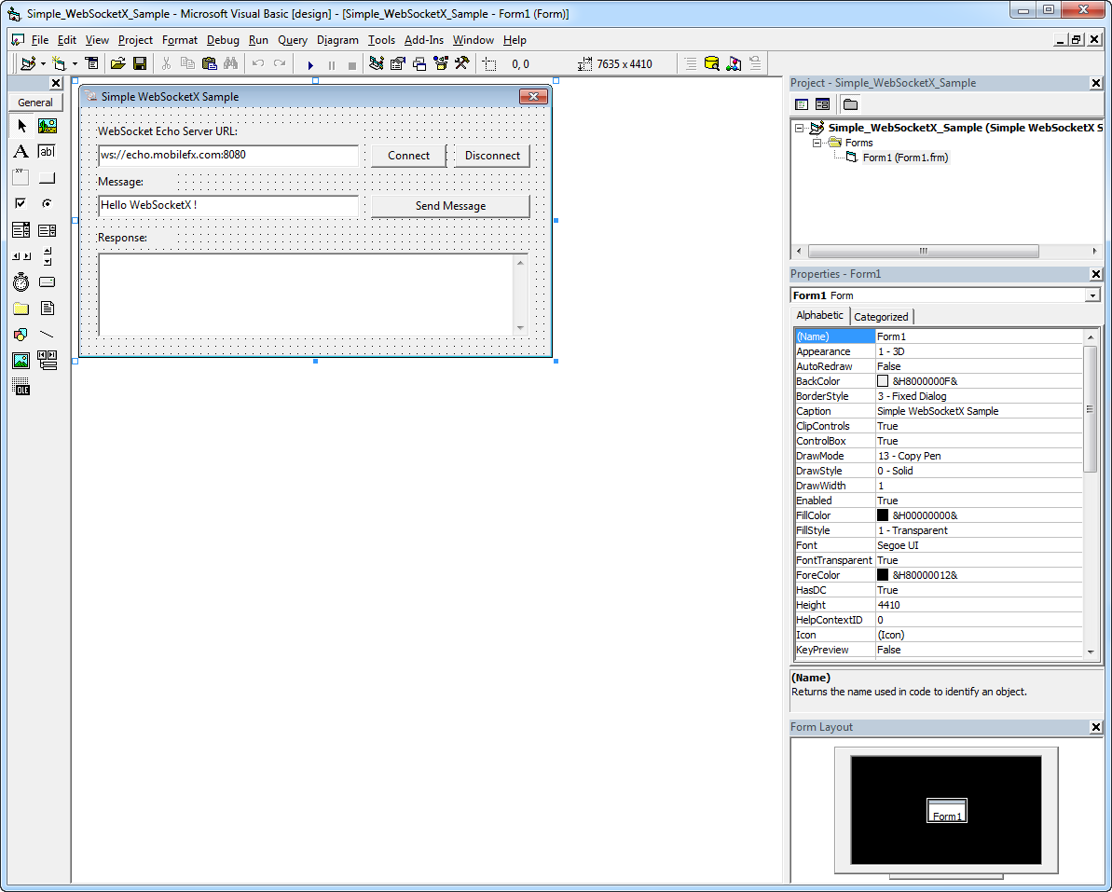Click the FillColor black color swatch
1112x892 pixels.
(882, 515)
